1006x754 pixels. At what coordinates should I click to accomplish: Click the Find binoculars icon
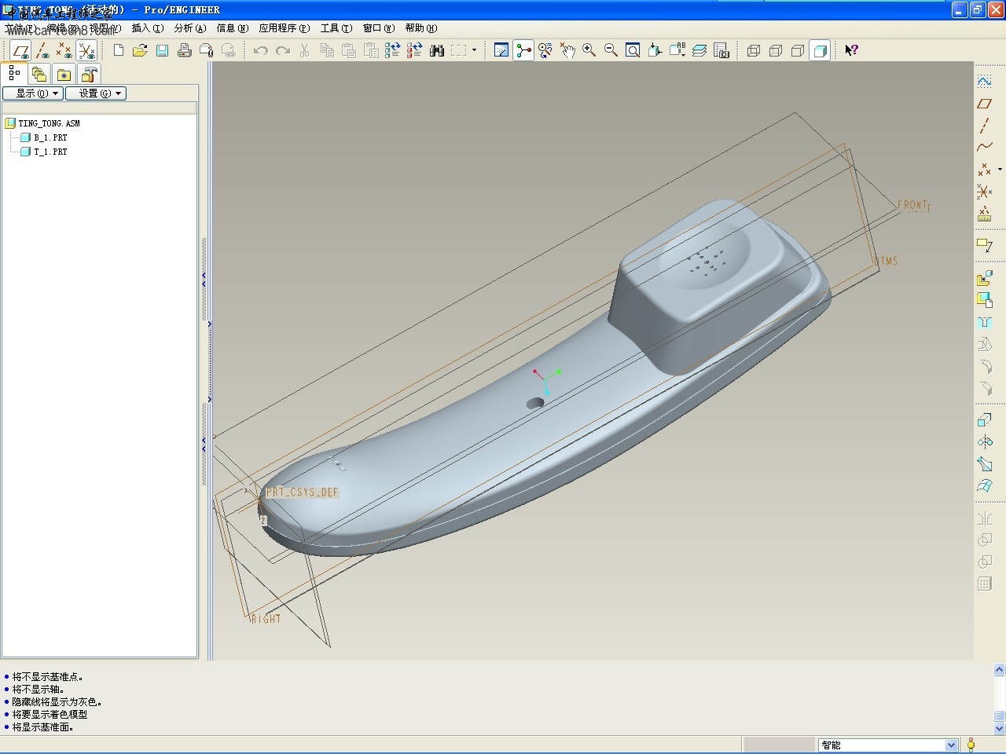437,51
